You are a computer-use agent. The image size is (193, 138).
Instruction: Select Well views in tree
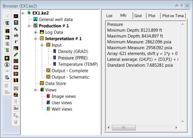click(x=62, y=109)
